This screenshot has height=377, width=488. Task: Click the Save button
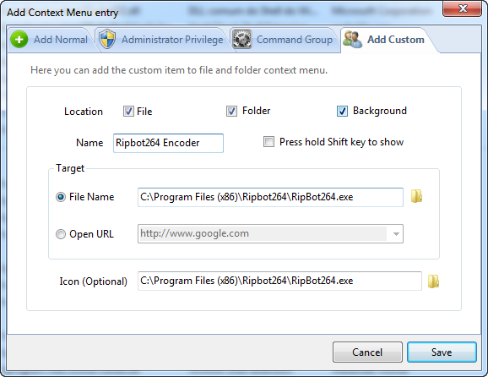[x=442, y=352]
